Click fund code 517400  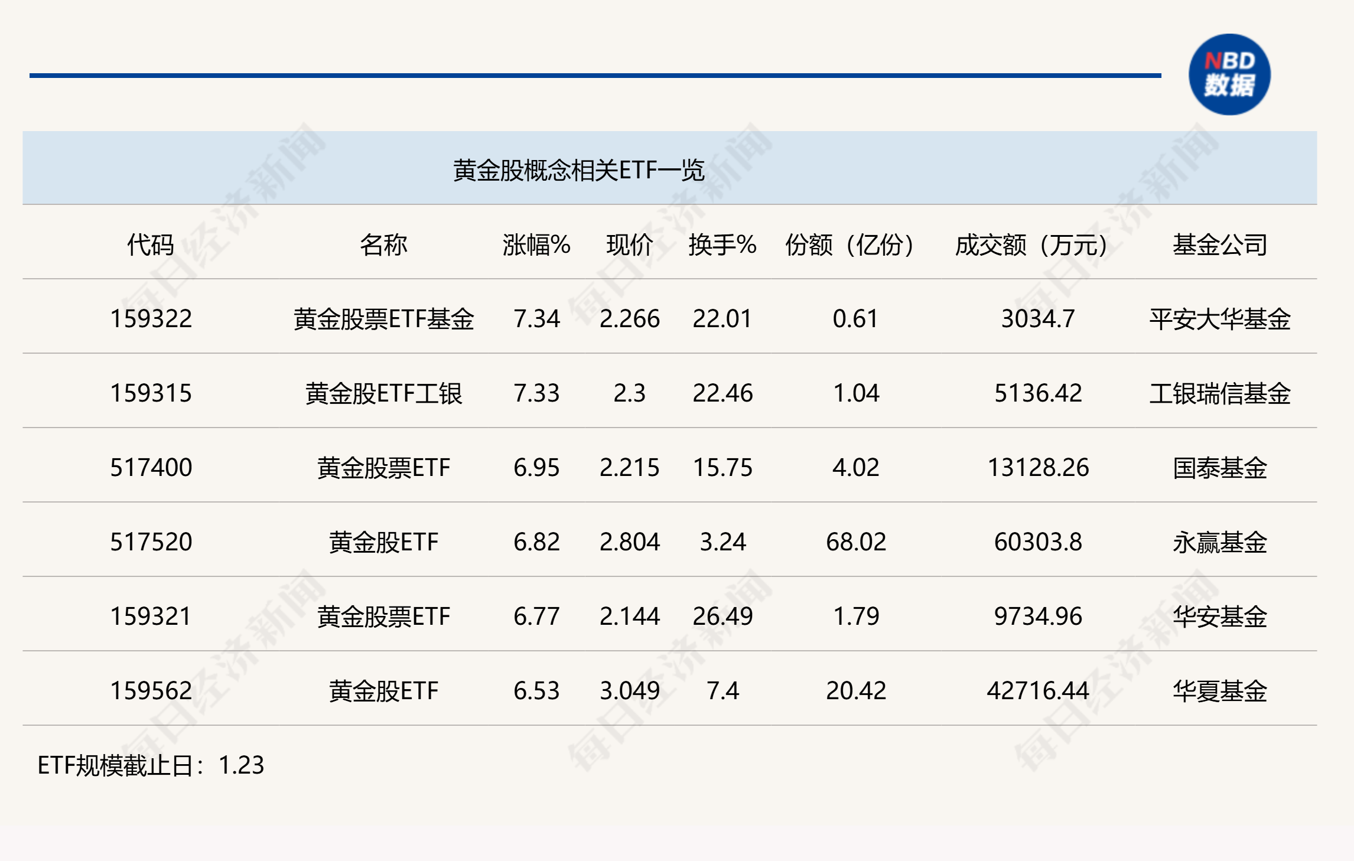coord(151,468)
